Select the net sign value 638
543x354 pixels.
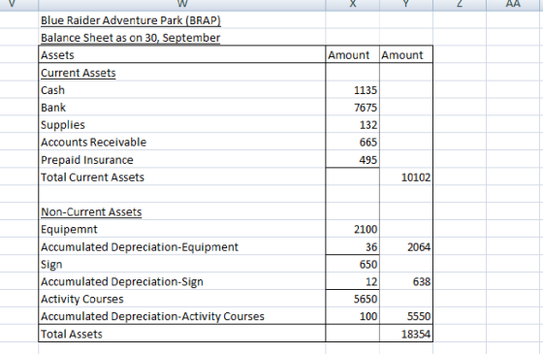[406, 281]
